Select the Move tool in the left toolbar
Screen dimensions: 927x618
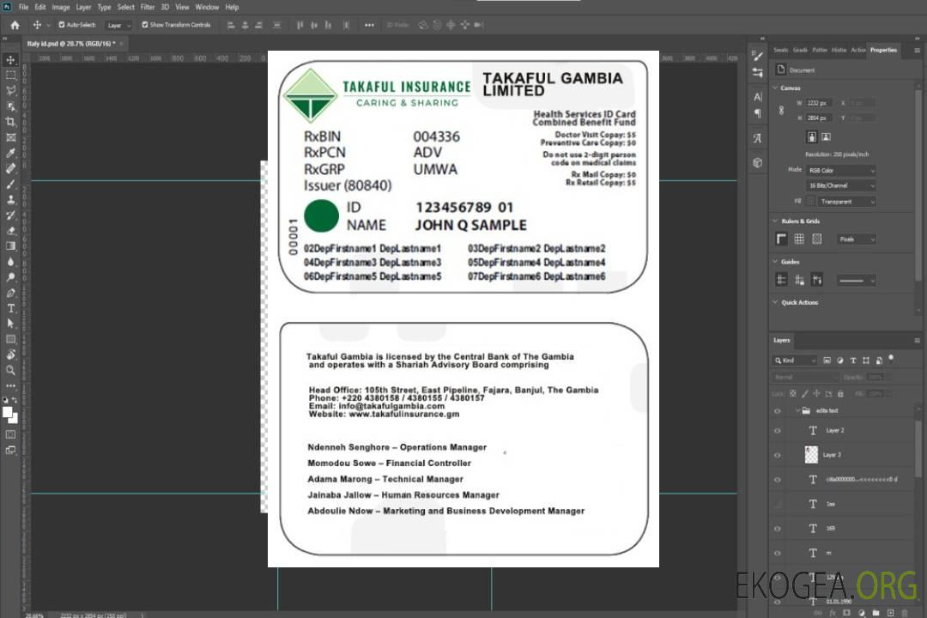[10, 60]
